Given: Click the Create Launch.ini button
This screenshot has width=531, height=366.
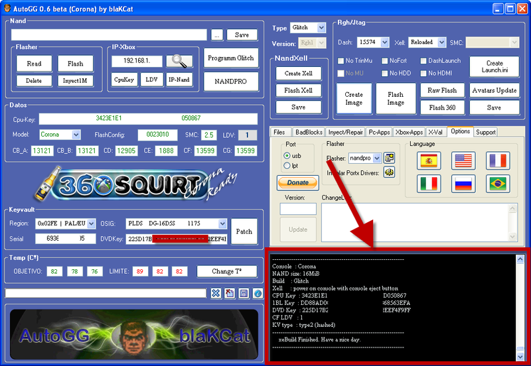Looking at the screenshot, I should pyautogui.click(x=494, y=67).
